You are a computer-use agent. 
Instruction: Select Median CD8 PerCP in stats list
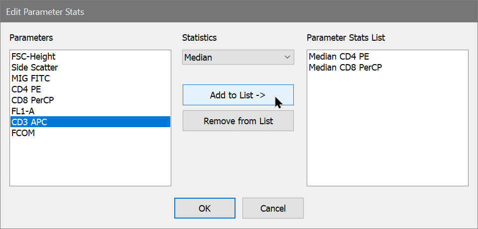click(345, 68)
